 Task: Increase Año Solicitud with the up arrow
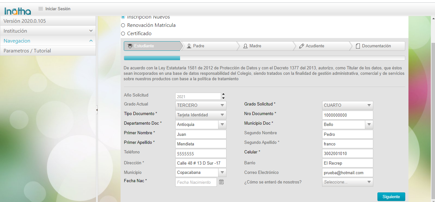[223, 94]
